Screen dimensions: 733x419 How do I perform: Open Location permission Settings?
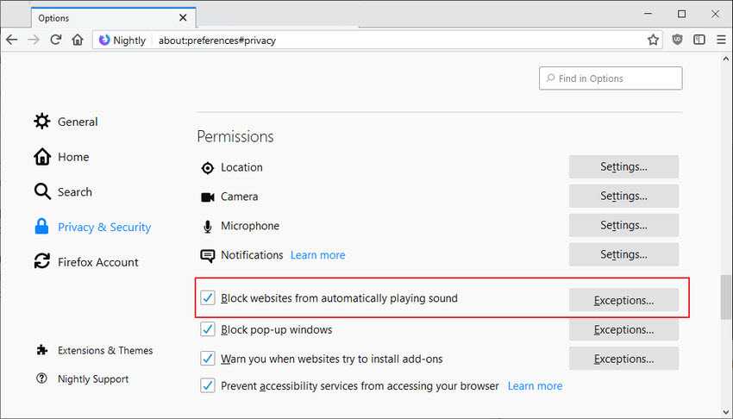(623, 166)
